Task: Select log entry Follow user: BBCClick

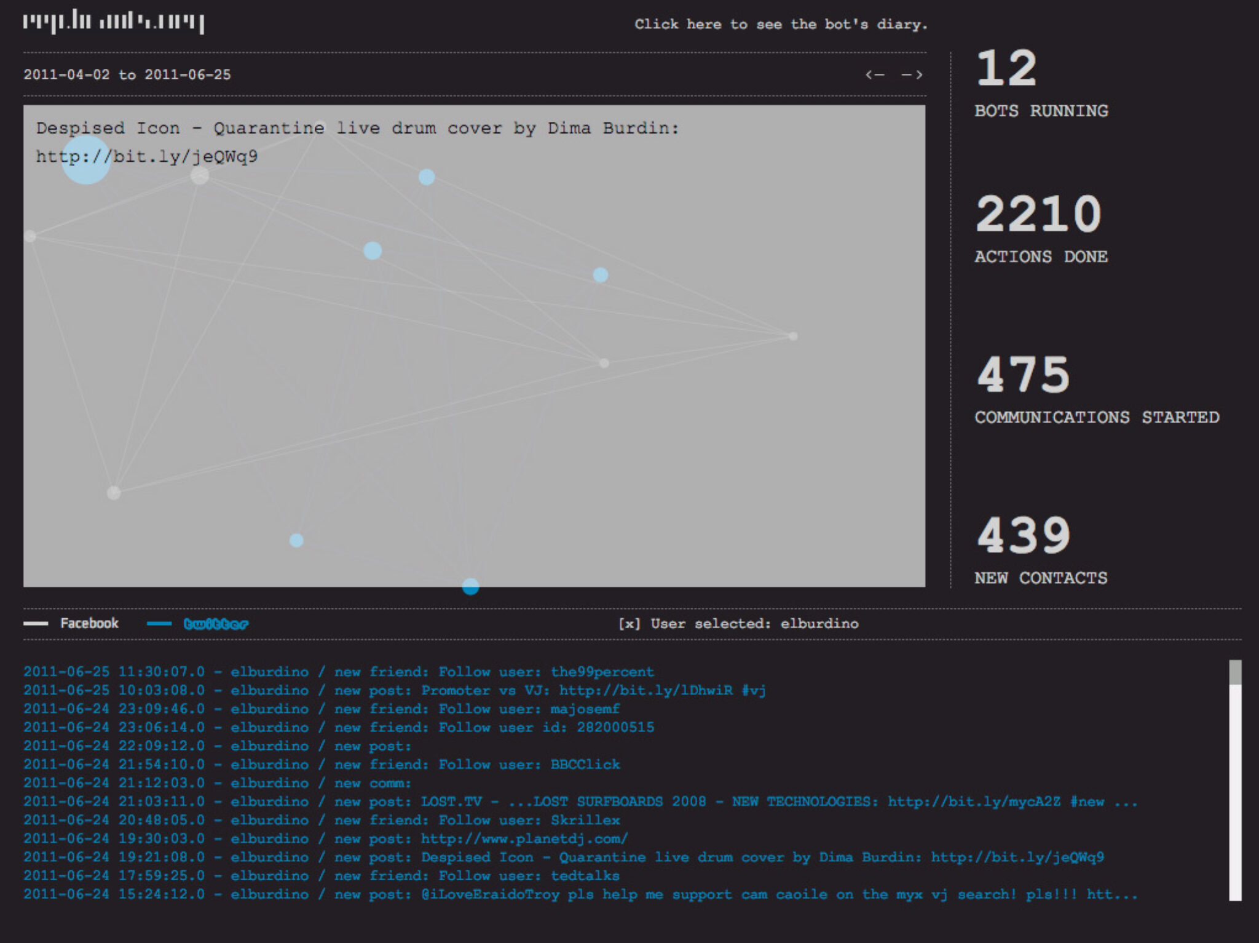Action: point(322,764)
